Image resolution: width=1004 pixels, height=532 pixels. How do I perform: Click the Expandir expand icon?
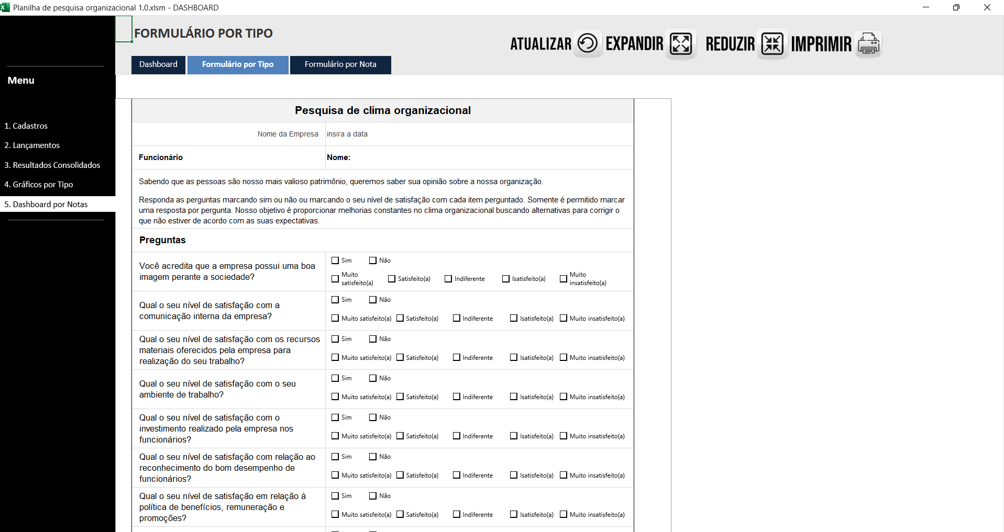pos(681,44)
